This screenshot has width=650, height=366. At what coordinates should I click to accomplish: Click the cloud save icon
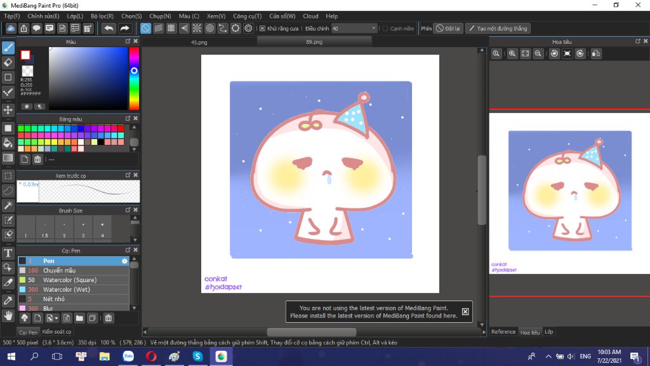click(11, 28)
